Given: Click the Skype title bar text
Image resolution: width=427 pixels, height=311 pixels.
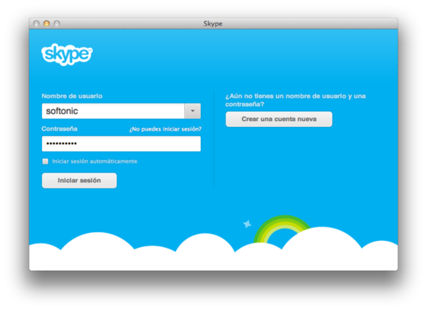Looking at the screenshot, I should (x=213, y=24).
